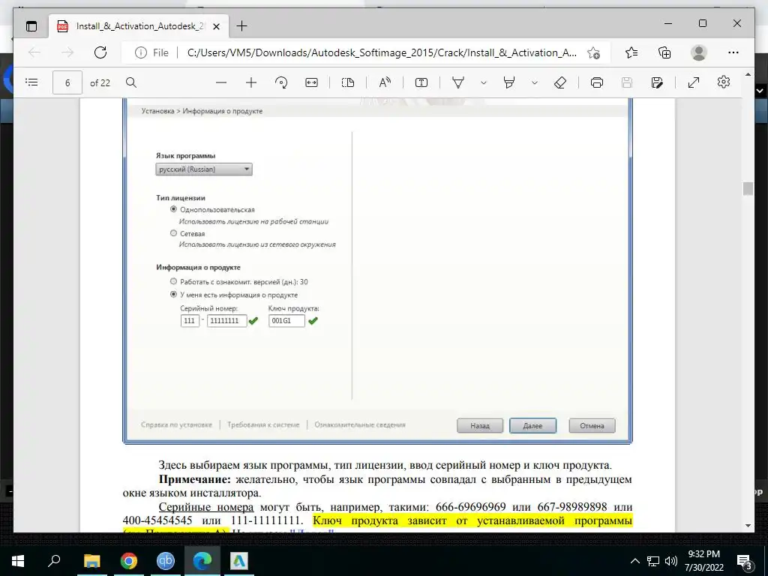Click the Далее button
This screenshot has height=576, width=768.
(x=533, y=426)
